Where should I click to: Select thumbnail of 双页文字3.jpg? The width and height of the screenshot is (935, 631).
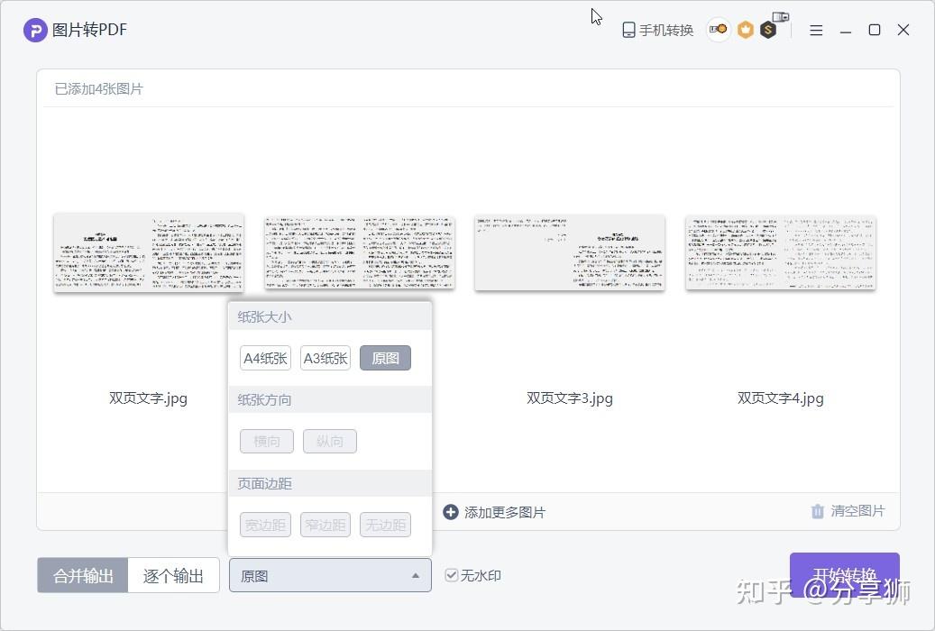pyautogui.click(x=570, y=253)
